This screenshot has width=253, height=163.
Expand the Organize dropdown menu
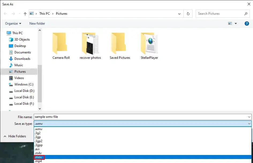[13, 24]
